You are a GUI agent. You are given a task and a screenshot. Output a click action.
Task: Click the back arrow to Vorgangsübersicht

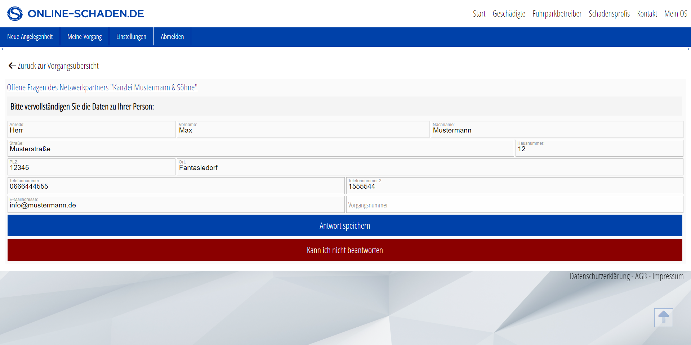[x=12, y=66]
